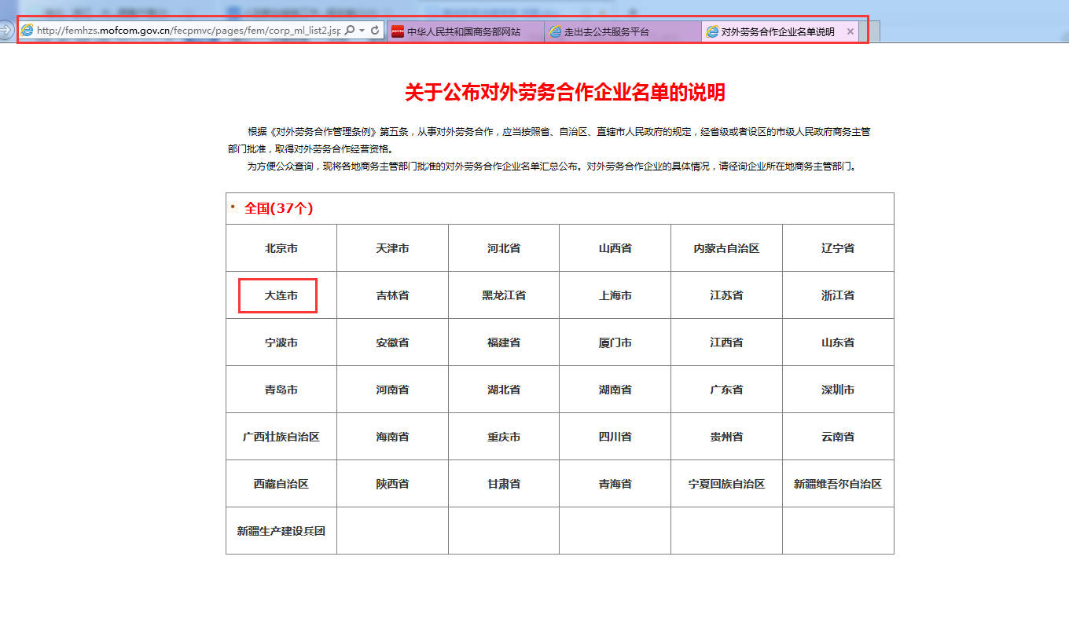Click the 西藏自治区 link
Screen dimensions: 1069x637
point(281,484)
